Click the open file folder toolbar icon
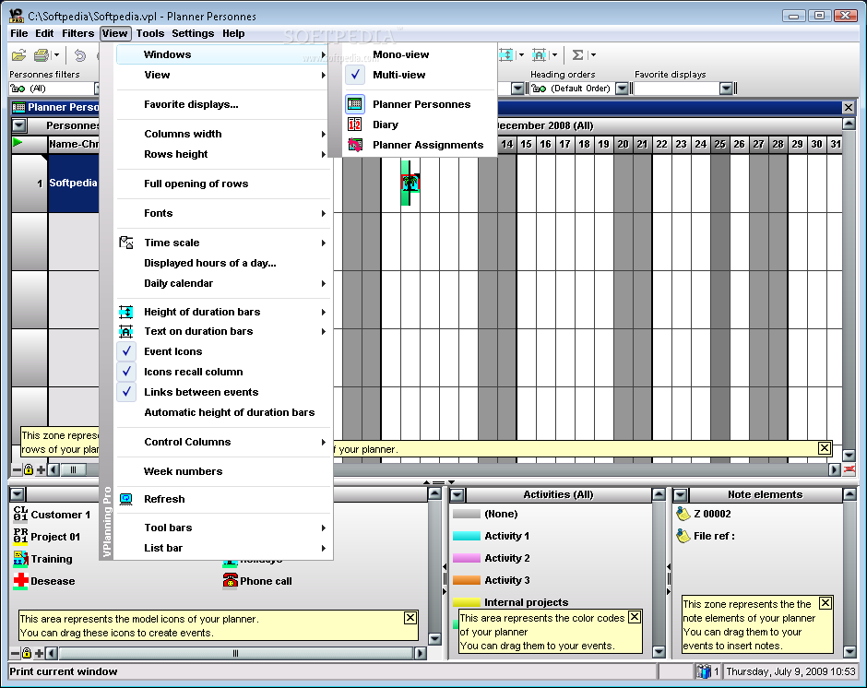The width and height of the screenshot is (867, 688). pyautogui.click(x=18, y=55)
